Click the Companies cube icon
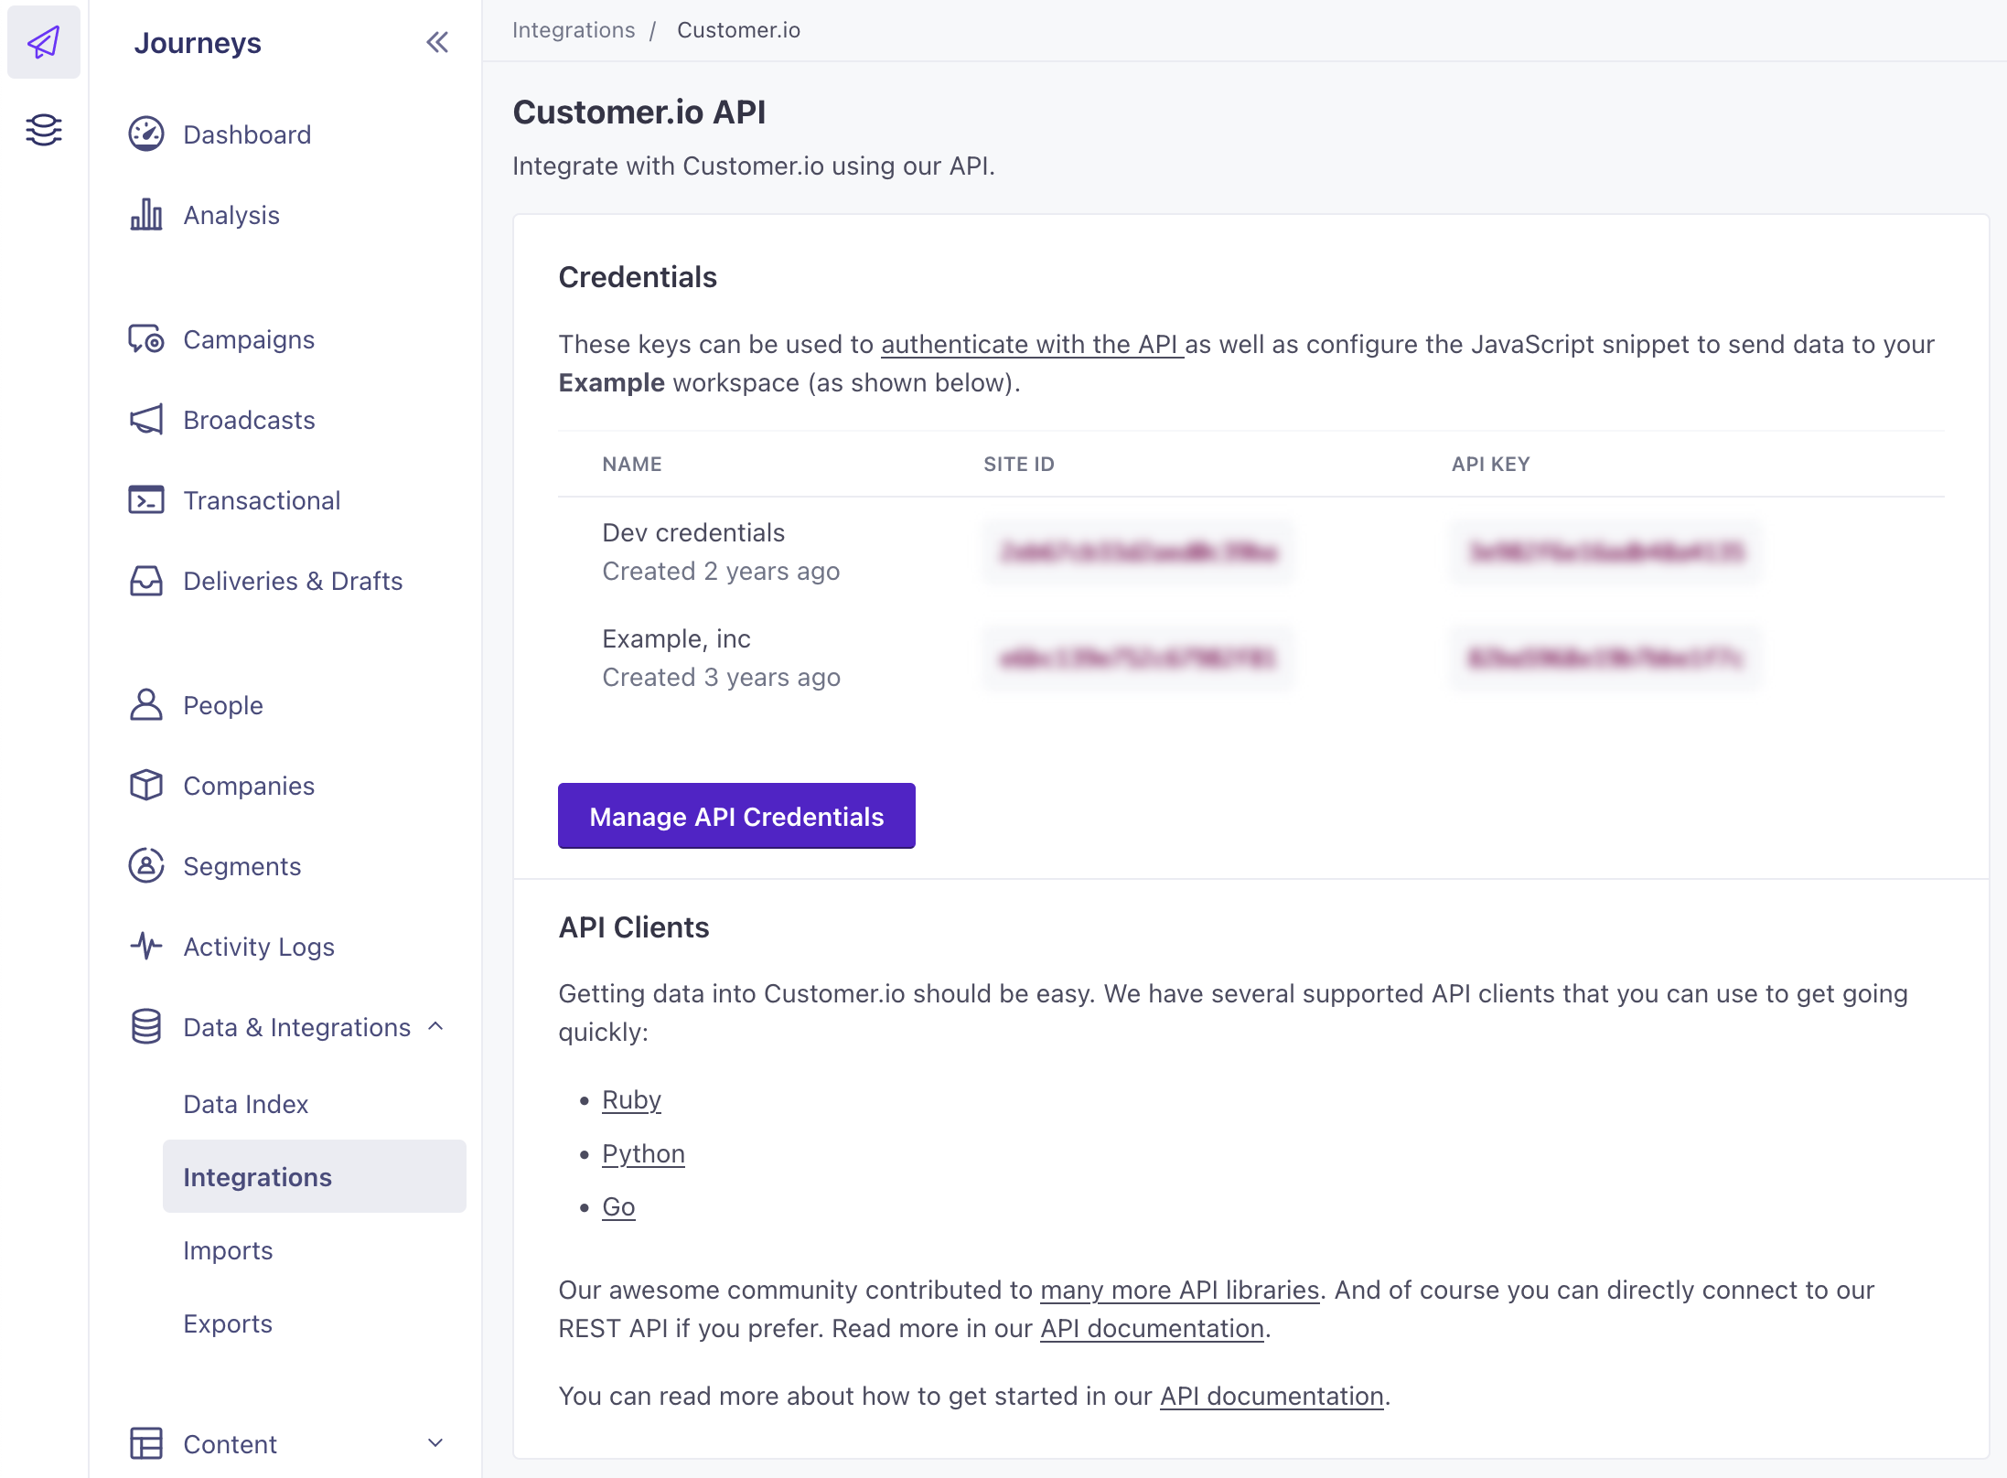Screen dimensions: 2007x1478 [x=146, y=786]
